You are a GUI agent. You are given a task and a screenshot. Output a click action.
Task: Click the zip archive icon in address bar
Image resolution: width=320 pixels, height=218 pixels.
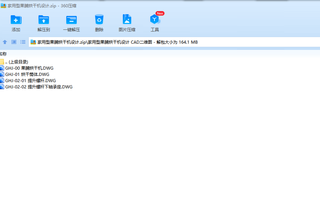click(x=33, y=42)
